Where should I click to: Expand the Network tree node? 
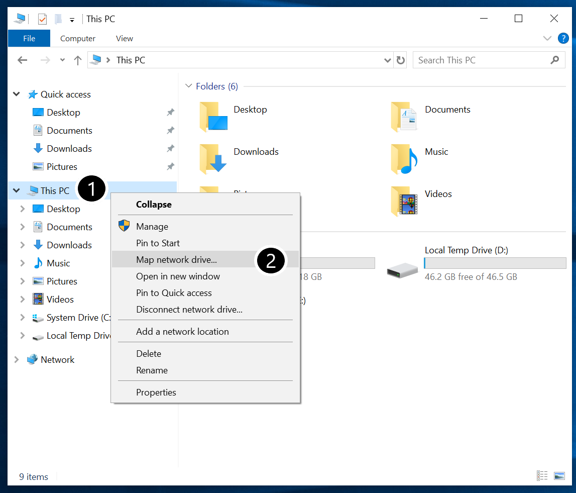[x=16, y=359]
